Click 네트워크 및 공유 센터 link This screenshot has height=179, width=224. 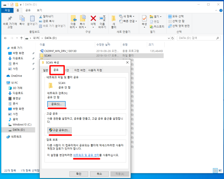(86, 155)
